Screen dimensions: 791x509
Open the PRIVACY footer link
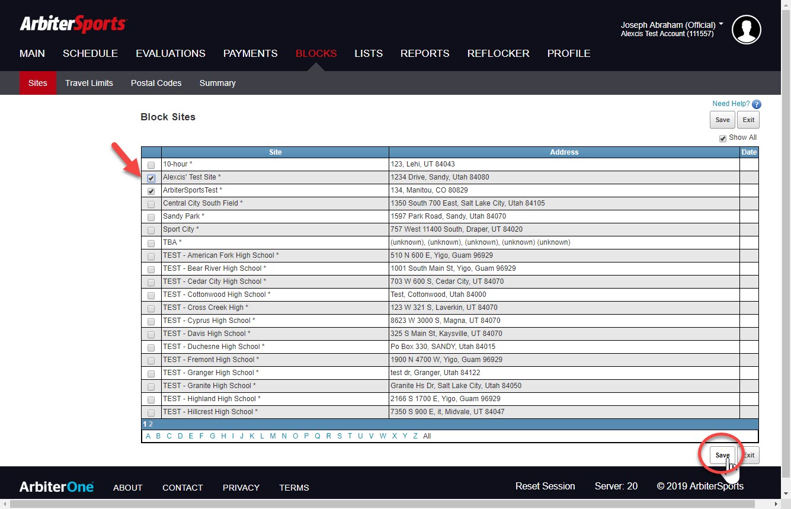pyautogui.click(x=241, y=488)
